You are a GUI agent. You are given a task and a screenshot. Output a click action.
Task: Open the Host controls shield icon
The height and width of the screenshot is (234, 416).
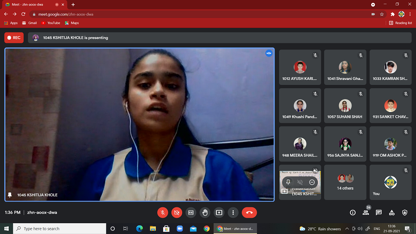click(405, 212)
